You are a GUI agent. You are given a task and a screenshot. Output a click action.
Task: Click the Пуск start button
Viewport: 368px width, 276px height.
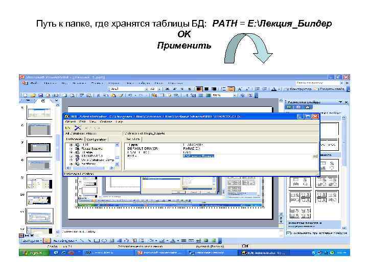coord(34,253)
